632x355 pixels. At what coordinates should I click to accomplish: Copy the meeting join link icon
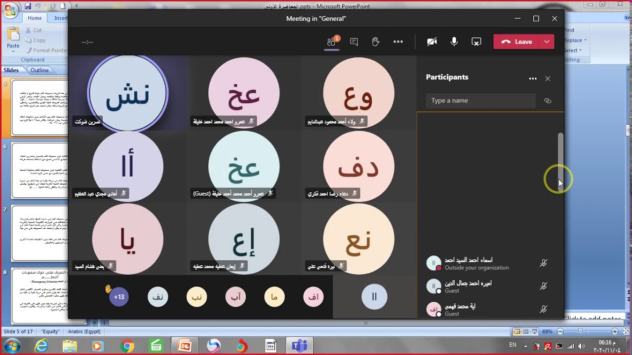548,101
